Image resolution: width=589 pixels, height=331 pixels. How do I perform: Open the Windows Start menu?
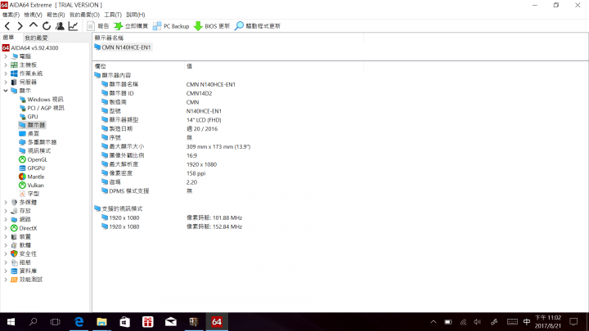pos(11,322)
